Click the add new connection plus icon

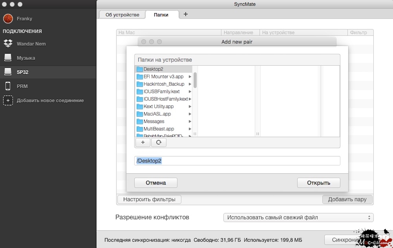(8, 100)
